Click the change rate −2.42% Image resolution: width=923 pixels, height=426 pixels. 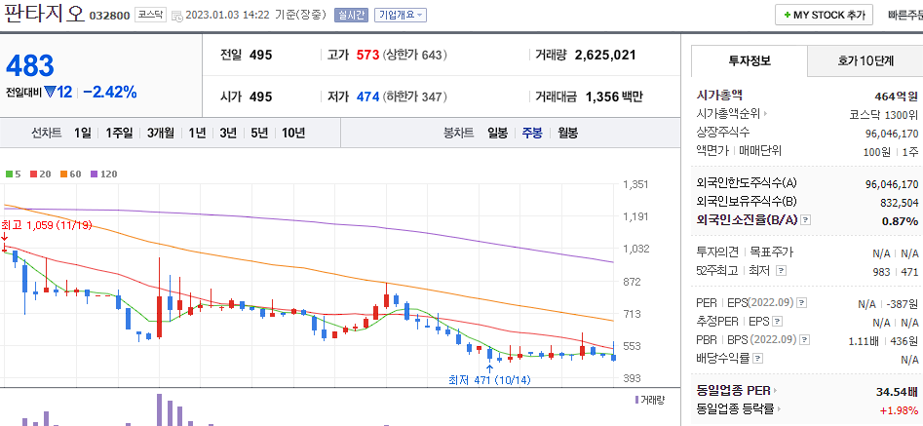(110, 92)
